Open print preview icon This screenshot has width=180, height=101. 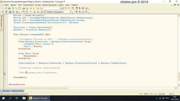pos(27,8)
